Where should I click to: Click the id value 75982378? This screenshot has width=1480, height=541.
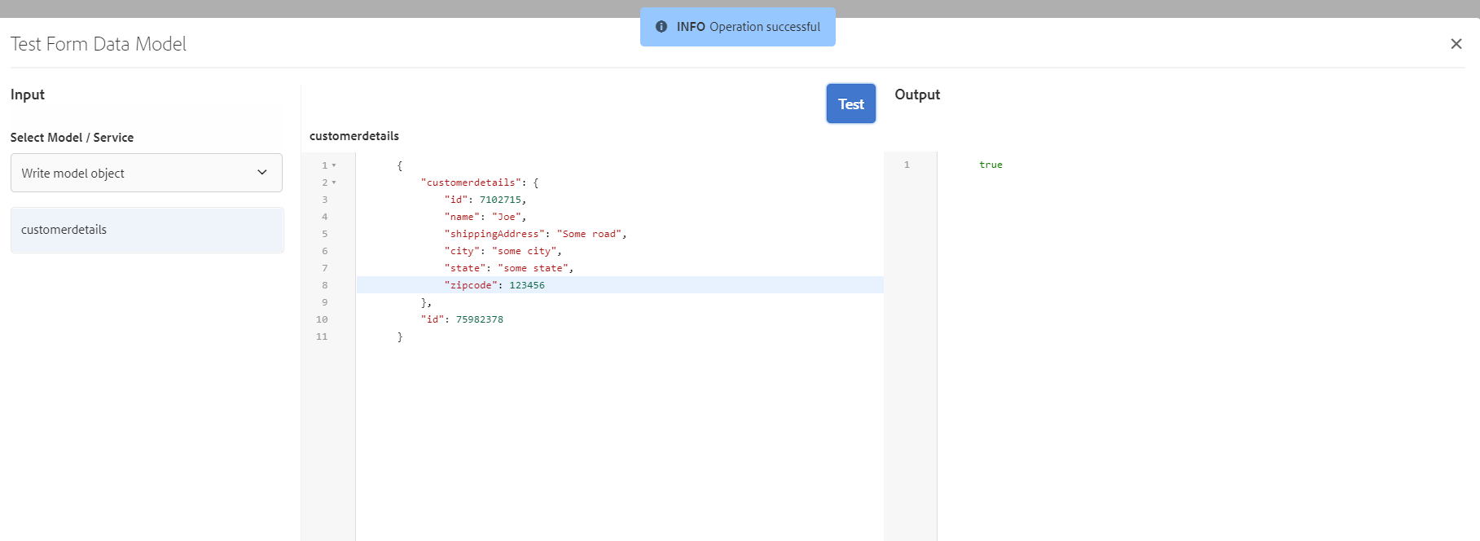tap(480, 319)
